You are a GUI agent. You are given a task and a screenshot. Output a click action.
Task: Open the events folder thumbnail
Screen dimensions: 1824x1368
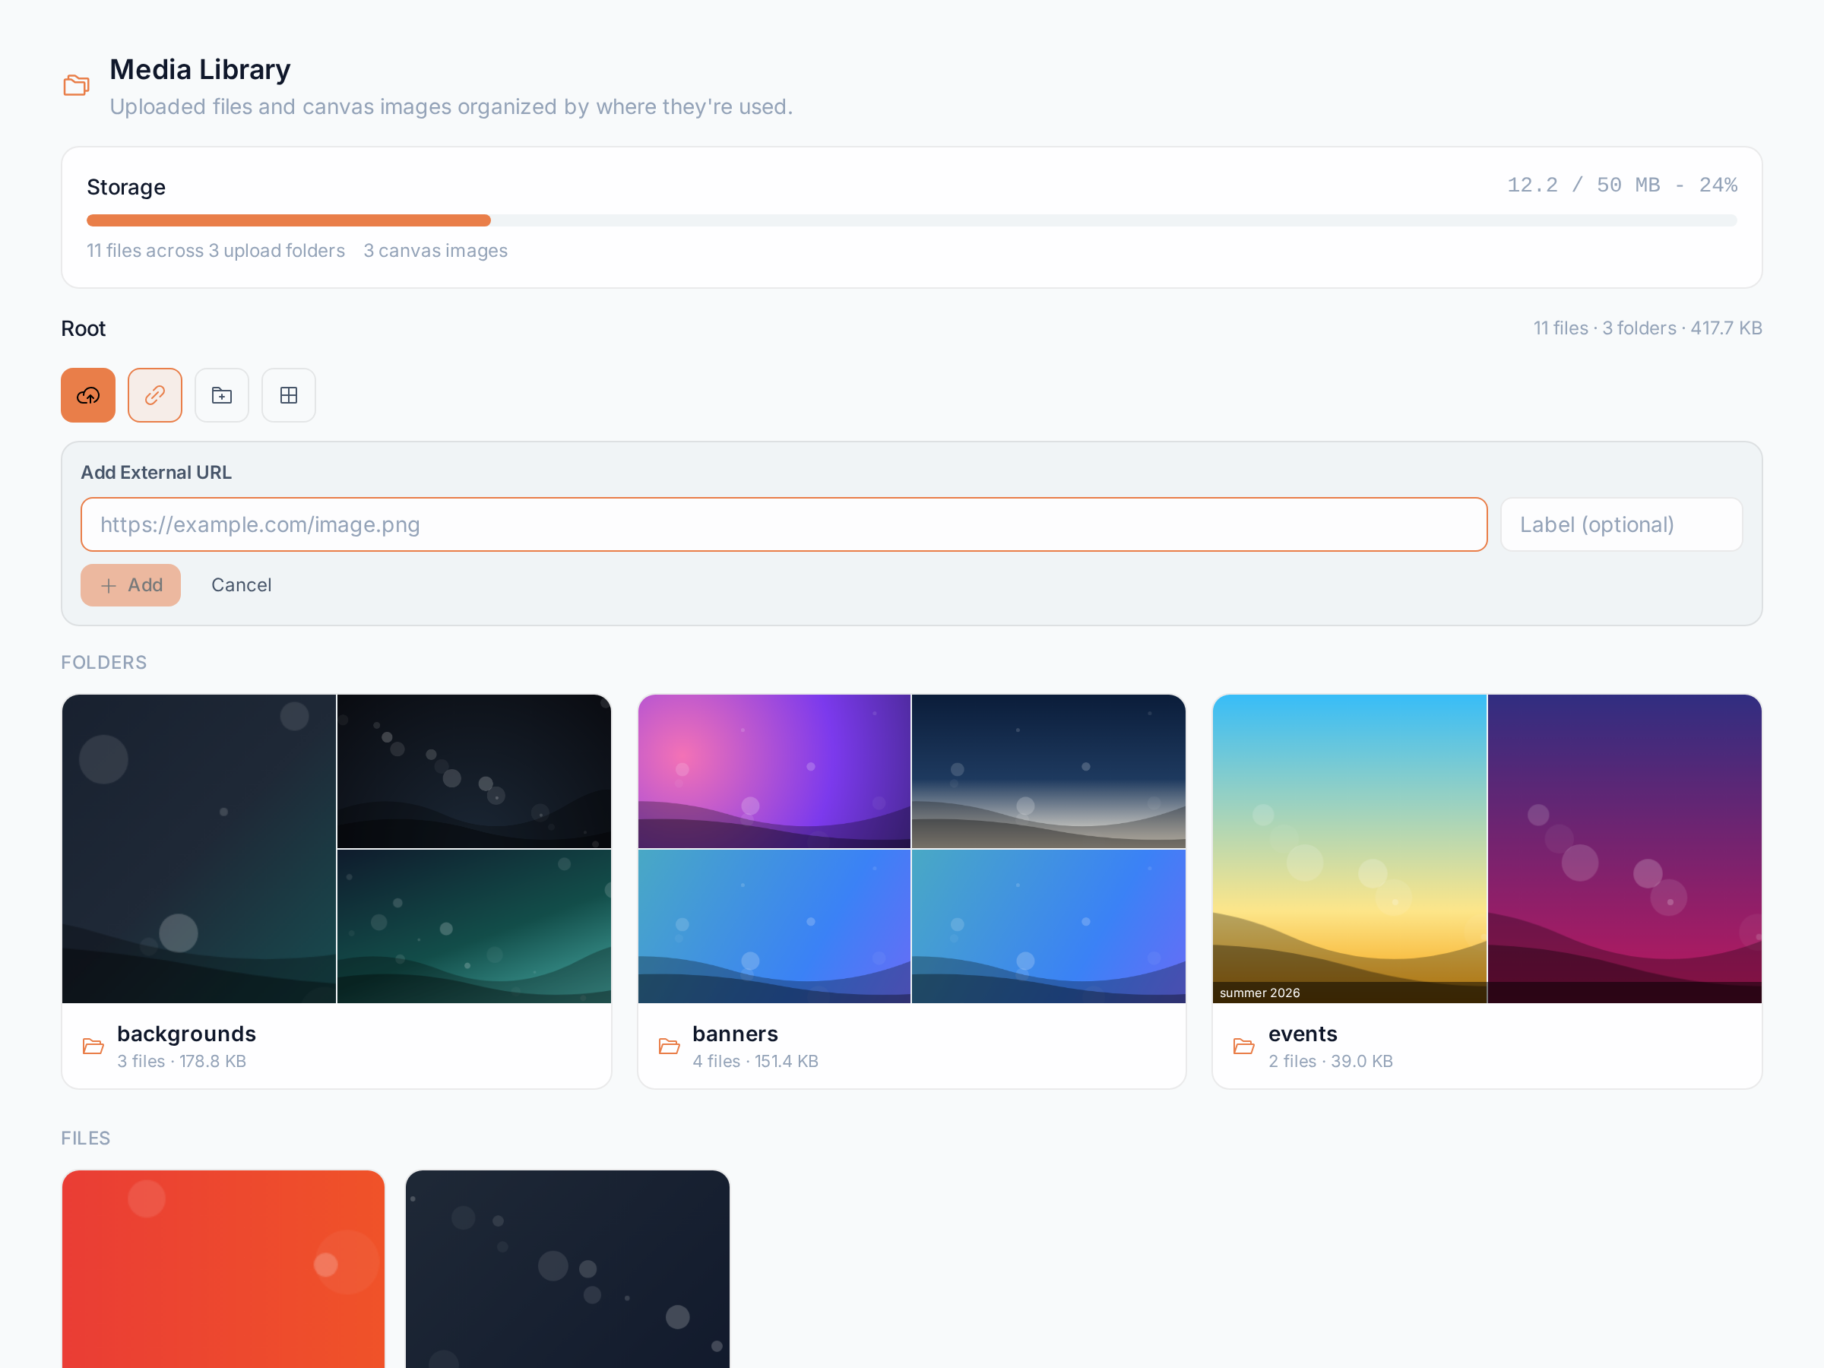(x=1487, y=848)
